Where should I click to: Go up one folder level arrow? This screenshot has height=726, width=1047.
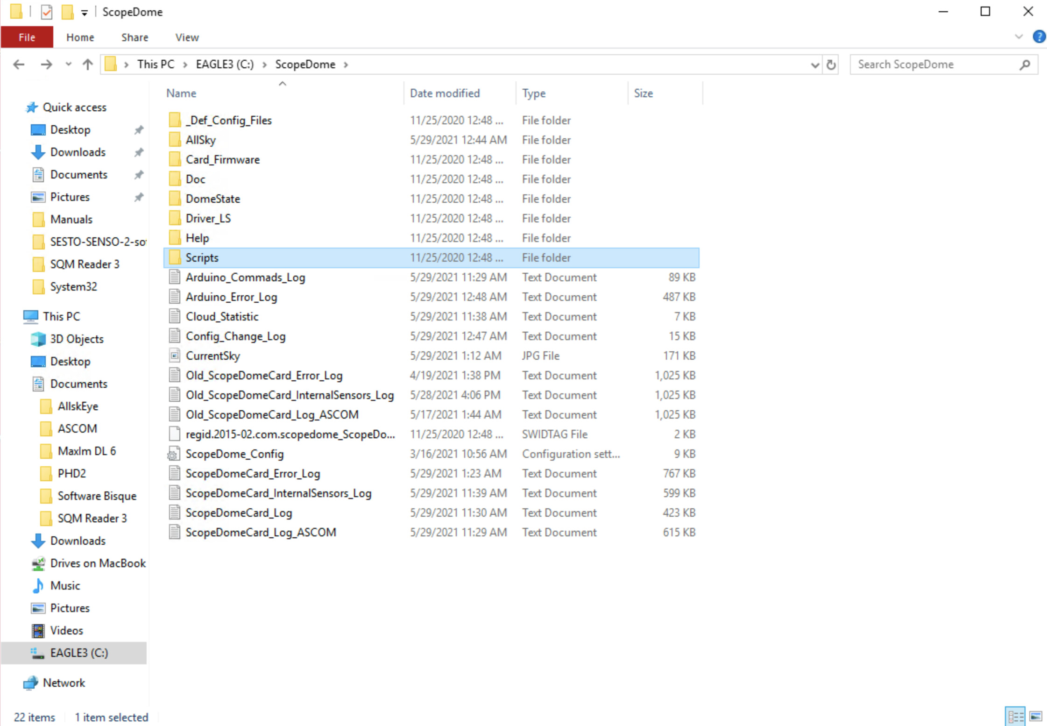pyautogui.click(x=87, y=64)
